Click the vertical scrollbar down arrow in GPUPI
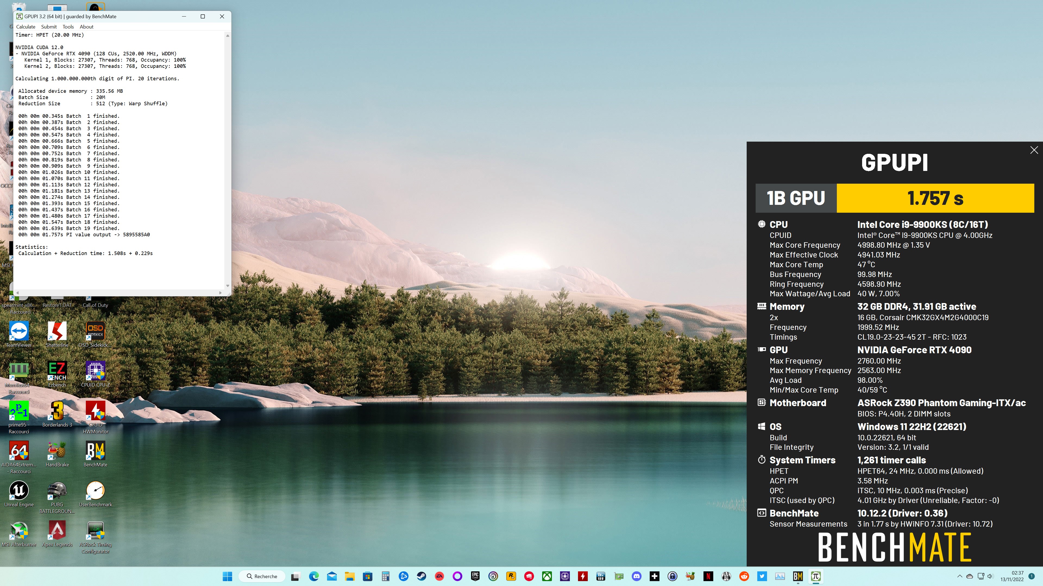 click(228, 285)
